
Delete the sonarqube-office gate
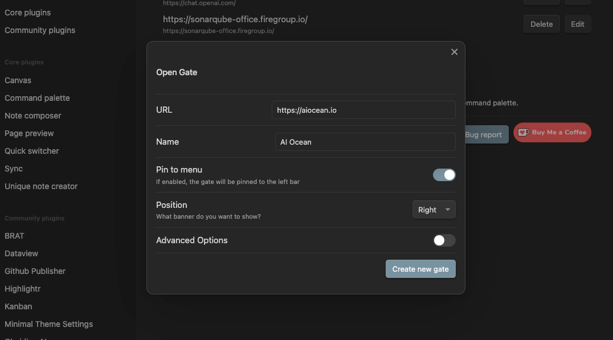(x=541, y=24)
